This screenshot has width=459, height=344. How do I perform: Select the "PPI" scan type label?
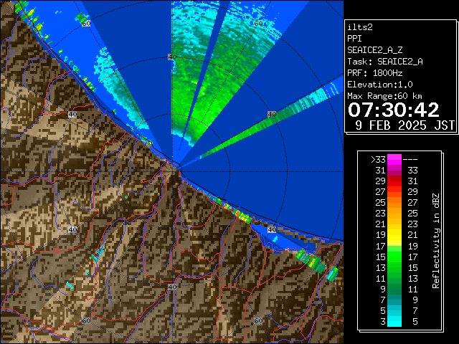tap(354, 39)
